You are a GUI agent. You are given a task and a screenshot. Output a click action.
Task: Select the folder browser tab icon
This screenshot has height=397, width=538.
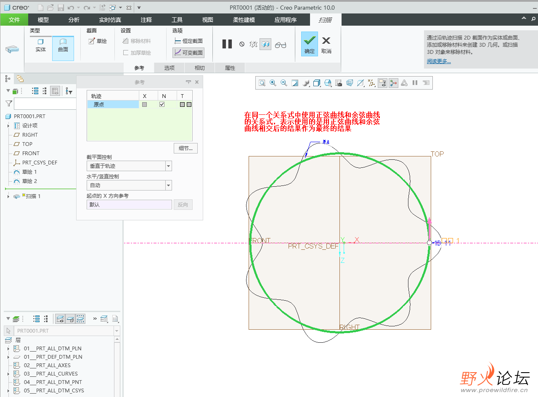pyautogui.click(x=20, y=78)
